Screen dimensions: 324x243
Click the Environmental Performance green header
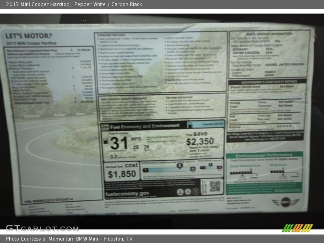pyautogui.click(x=264, y=155)
